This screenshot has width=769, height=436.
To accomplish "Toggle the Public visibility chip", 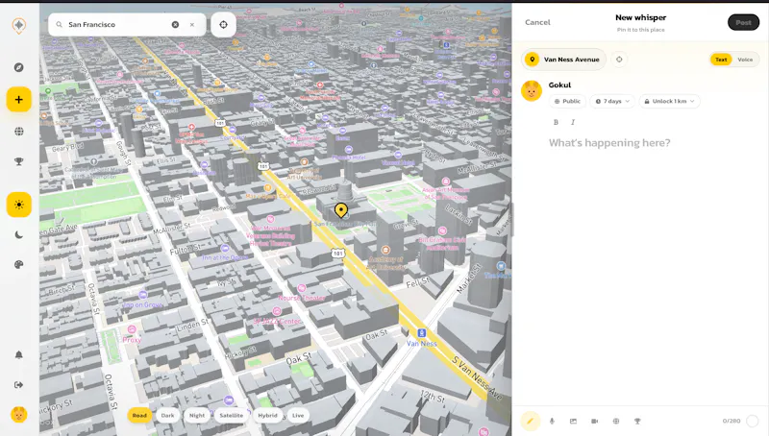I will [567, 102].
